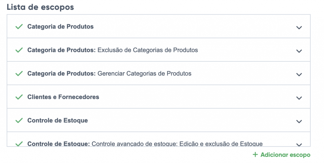Select the Edição e exclusão de Estoque text

[x=221, y=144]
